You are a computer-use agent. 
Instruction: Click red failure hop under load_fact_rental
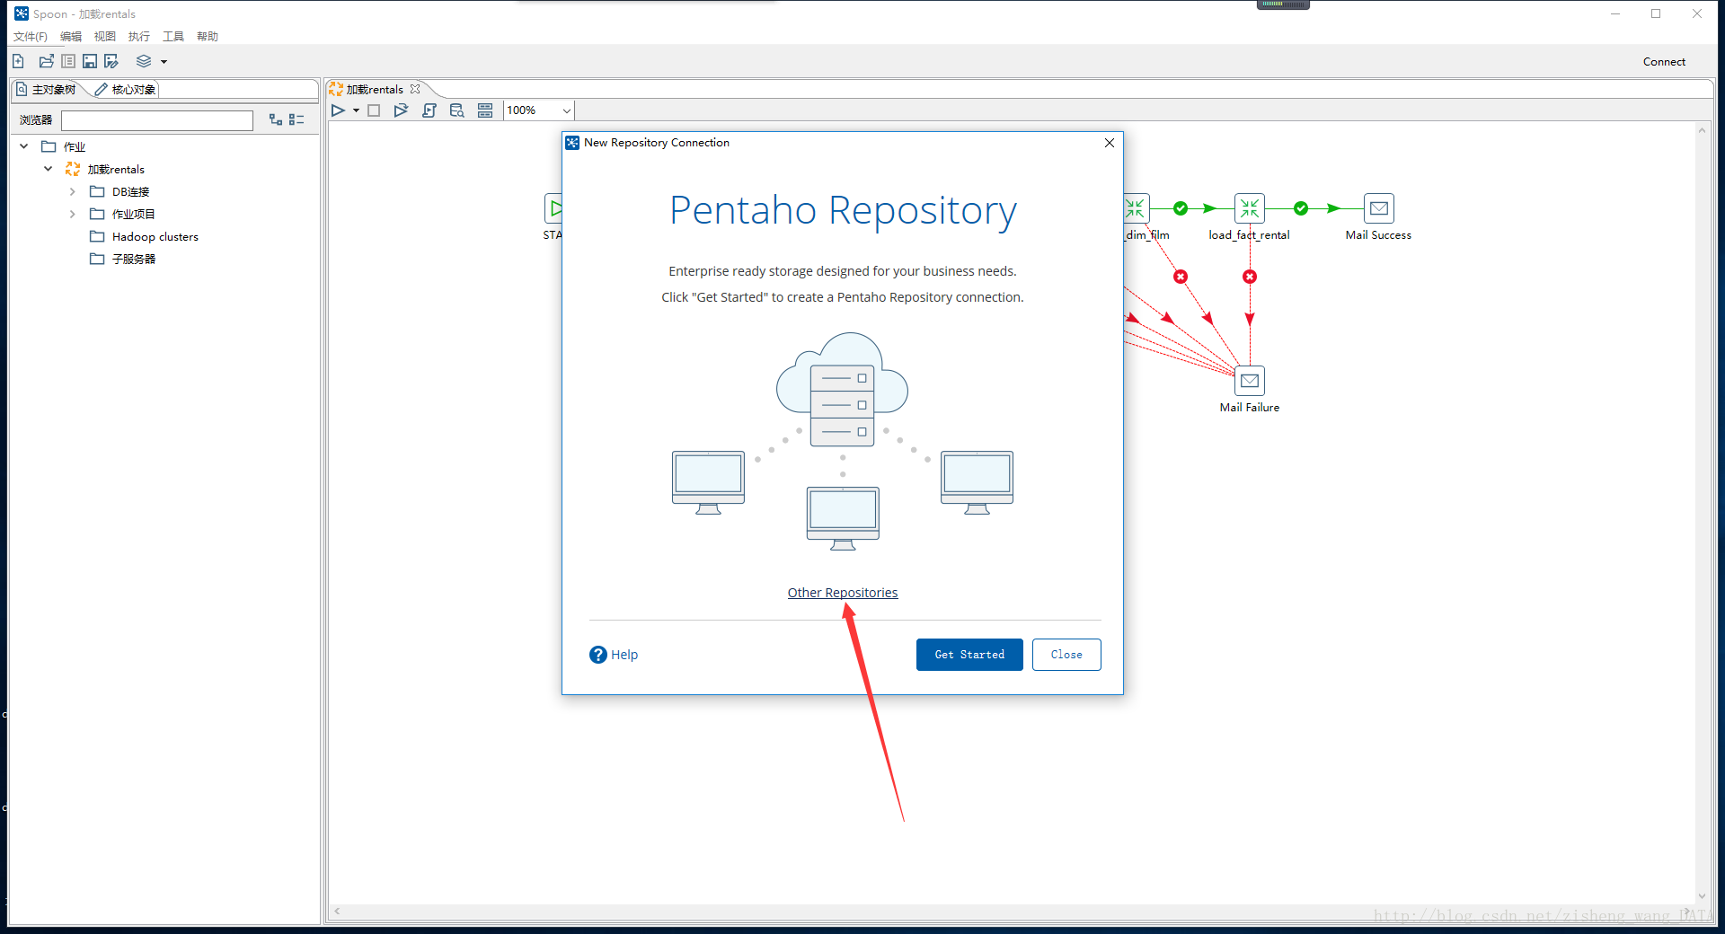click(1250, 277)
